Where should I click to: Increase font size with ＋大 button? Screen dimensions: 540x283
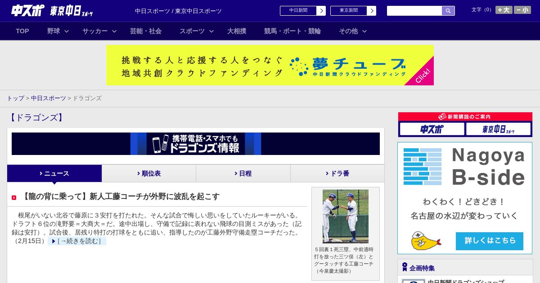click(x=504, y=10)
